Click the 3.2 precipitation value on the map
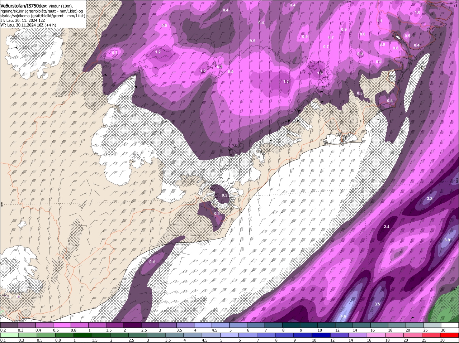Screen dimensions: 459x343 430,198
